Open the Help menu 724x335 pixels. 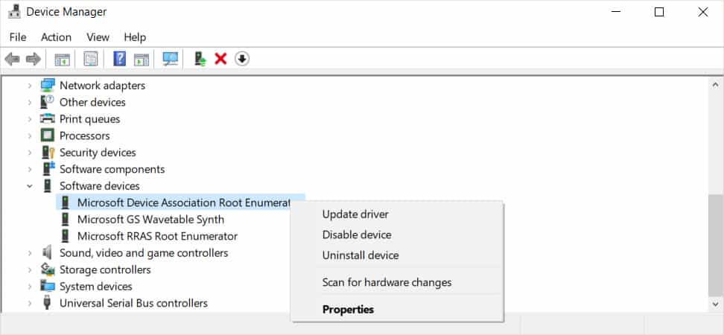pos(135,37)
